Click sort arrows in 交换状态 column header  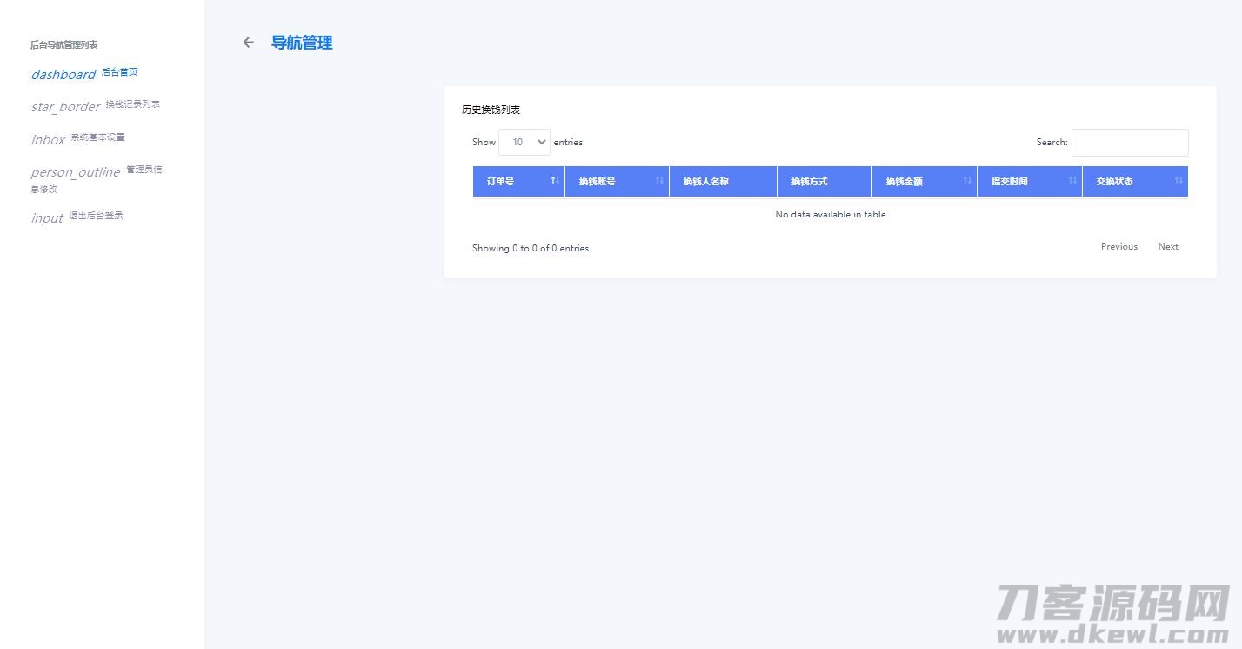1179,181
